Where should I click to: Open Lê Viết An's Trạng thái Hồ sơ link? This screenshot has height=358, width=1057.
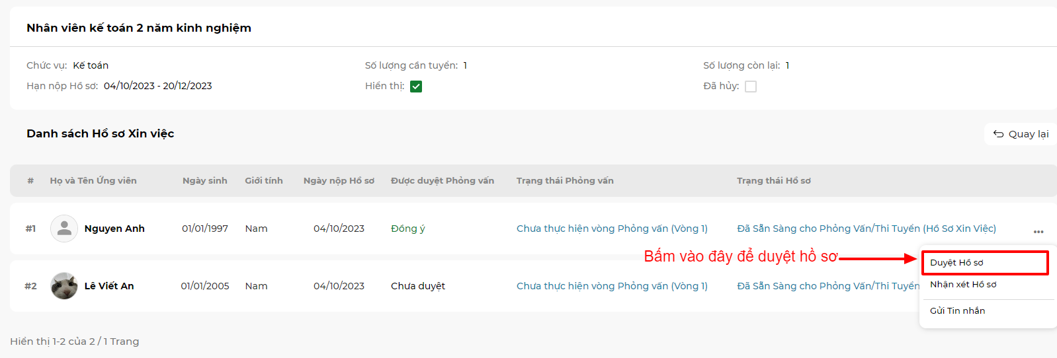[828, 286]
